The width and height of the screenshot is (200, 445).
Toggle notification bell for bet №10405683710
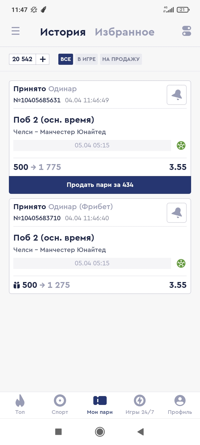pos(177,213)
